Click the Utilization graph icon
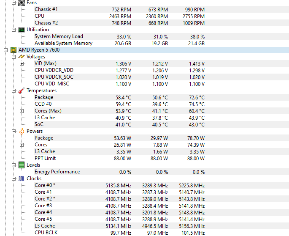The height and width of the screenshot is (236, 289). point(22,30)
